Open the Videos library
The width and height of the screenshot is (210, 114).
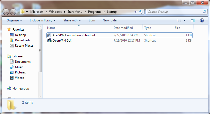19,78
